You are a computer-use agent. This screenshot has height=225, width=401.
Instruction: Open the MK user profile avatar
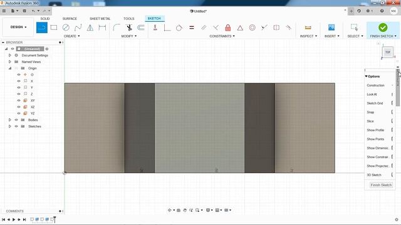pos(393,11)
